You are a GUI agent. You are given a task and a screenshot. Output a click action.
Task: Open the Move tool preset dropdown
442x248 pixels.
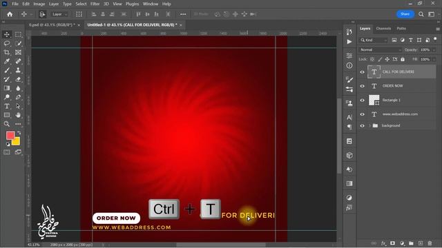(31, 14)
